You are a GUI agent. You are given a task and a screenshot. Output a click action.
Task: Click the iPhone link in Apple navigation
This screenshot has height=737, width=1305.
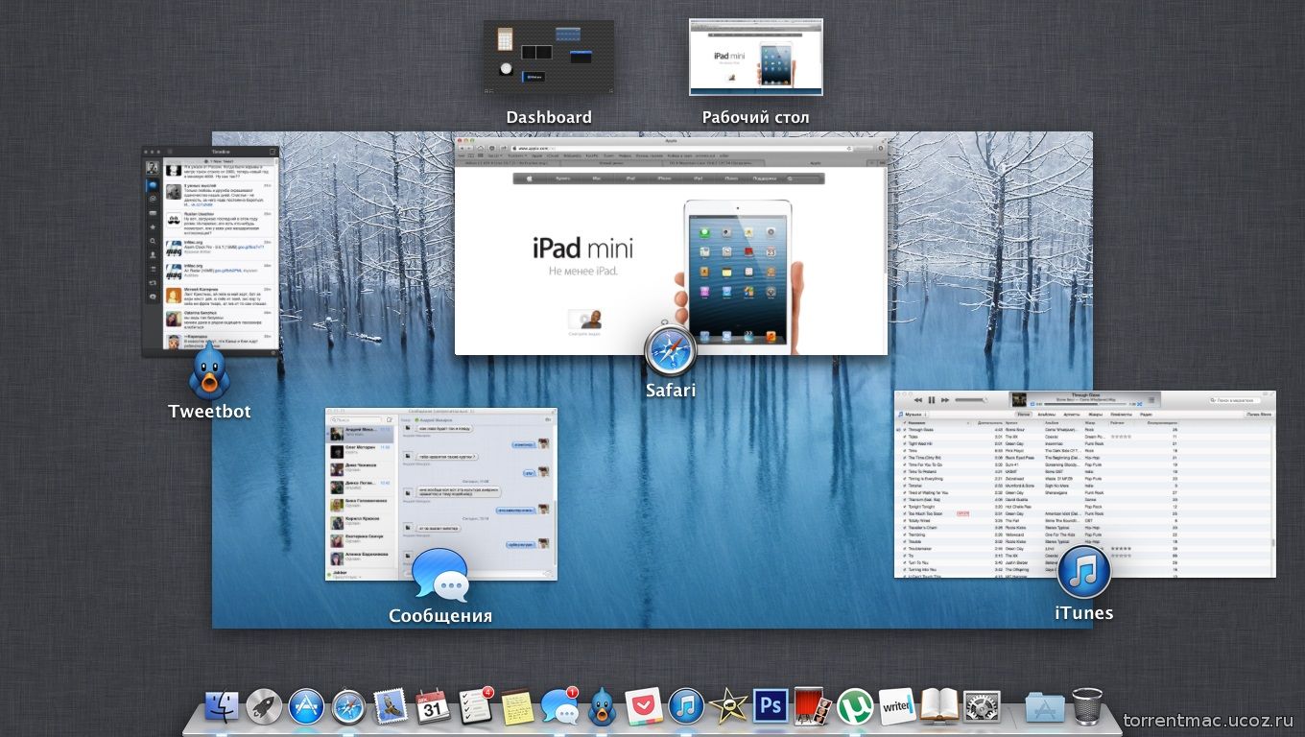(x=664, y=178)
